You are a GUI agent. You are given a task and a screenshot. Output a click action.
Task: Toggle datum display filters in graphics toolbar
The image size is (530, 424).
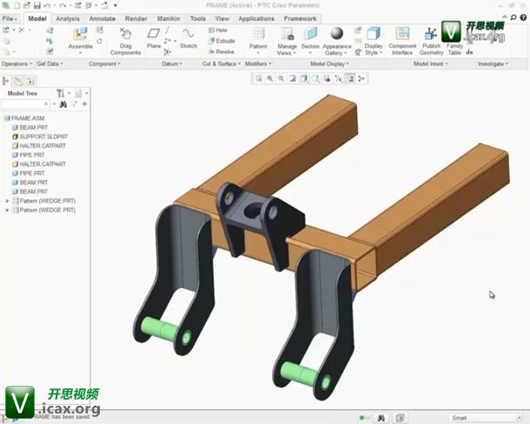338,78
